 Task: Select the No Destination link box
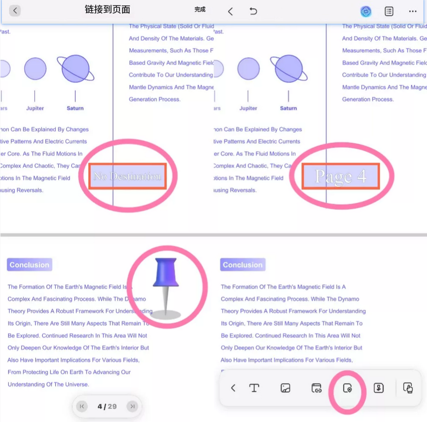(x=127, y=177)
